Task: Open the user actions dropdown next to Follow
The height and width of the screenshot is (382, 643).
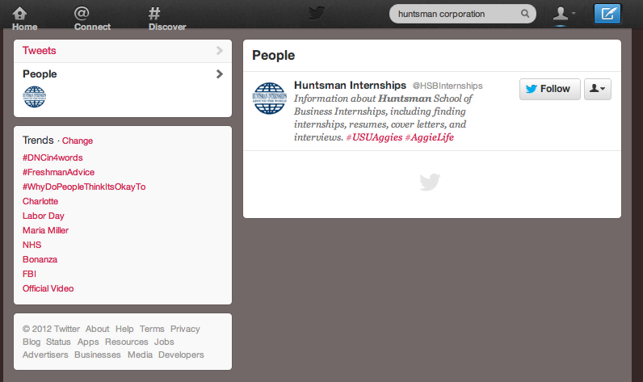Action: coord(598,89)
